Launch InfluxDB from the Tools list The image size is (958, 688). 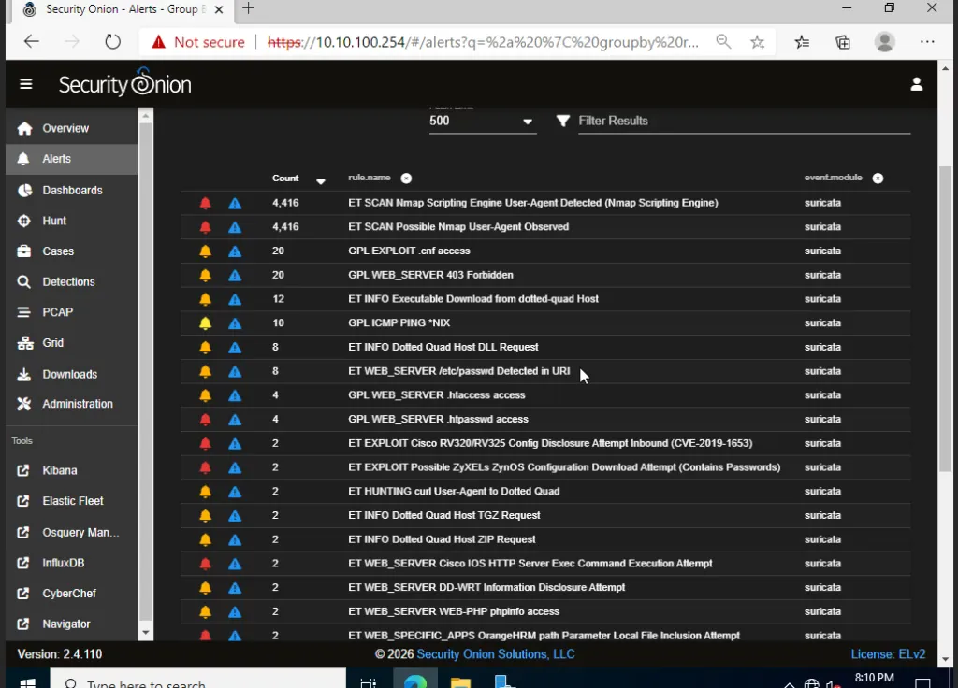point(71,563)
